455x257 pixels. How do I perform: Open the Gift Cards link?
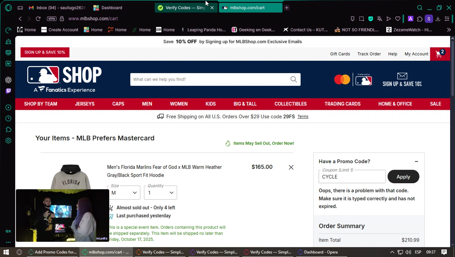coord(340,54)
